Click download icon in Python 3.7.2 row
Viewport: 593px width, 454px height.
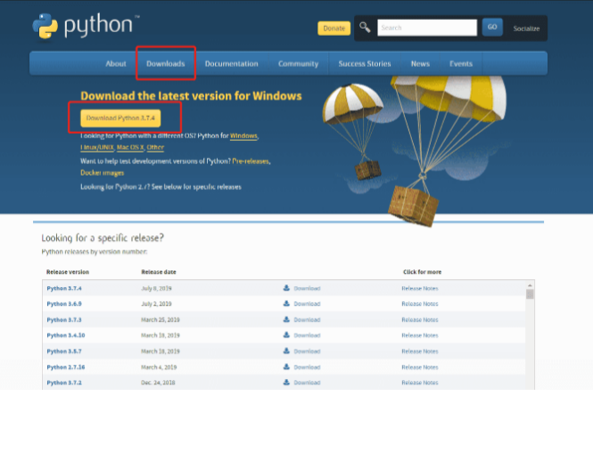point(286,382)
